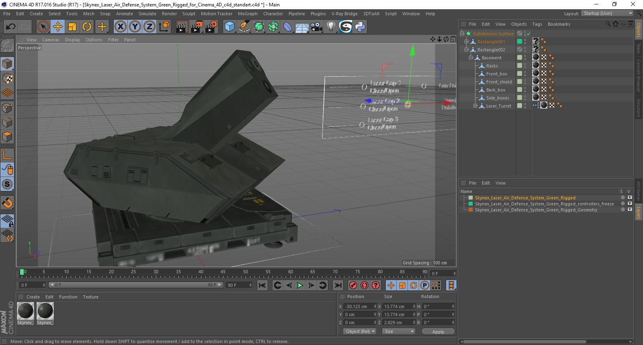Open the Layout dropdown
Viewport: 643px width, 345px height.
607,14
